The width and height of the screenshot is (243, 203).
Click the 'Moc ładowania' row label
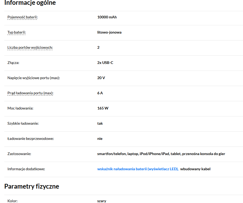[x=20, y=108]
